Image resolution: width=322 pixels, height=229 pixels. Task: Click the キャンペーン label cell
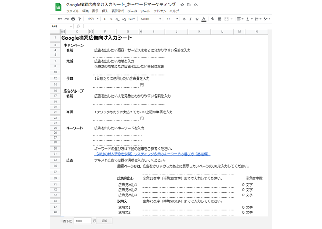coord(74,45)
